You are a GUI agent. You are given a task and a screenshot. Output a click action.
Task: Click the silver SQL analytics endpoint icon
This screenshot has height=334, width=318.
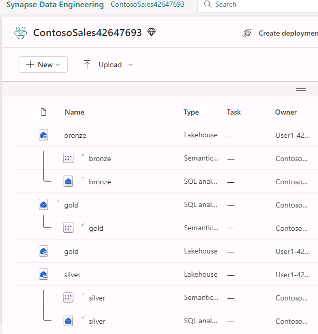point(68,321)
